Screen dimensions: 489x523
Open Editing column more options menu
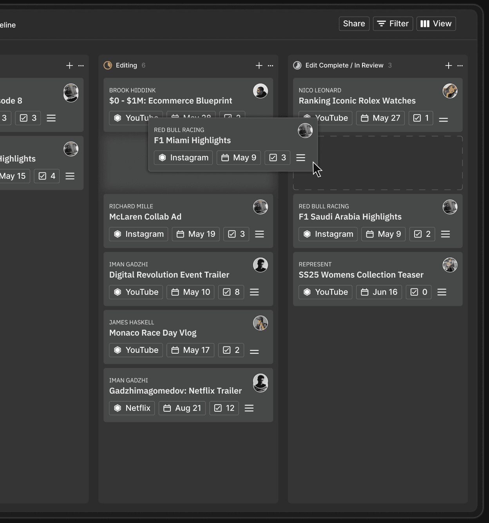270,65
